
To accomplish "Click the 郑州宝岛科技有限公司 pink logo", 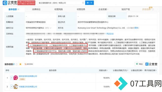I will pyautogui.click(x=16, y=78).
